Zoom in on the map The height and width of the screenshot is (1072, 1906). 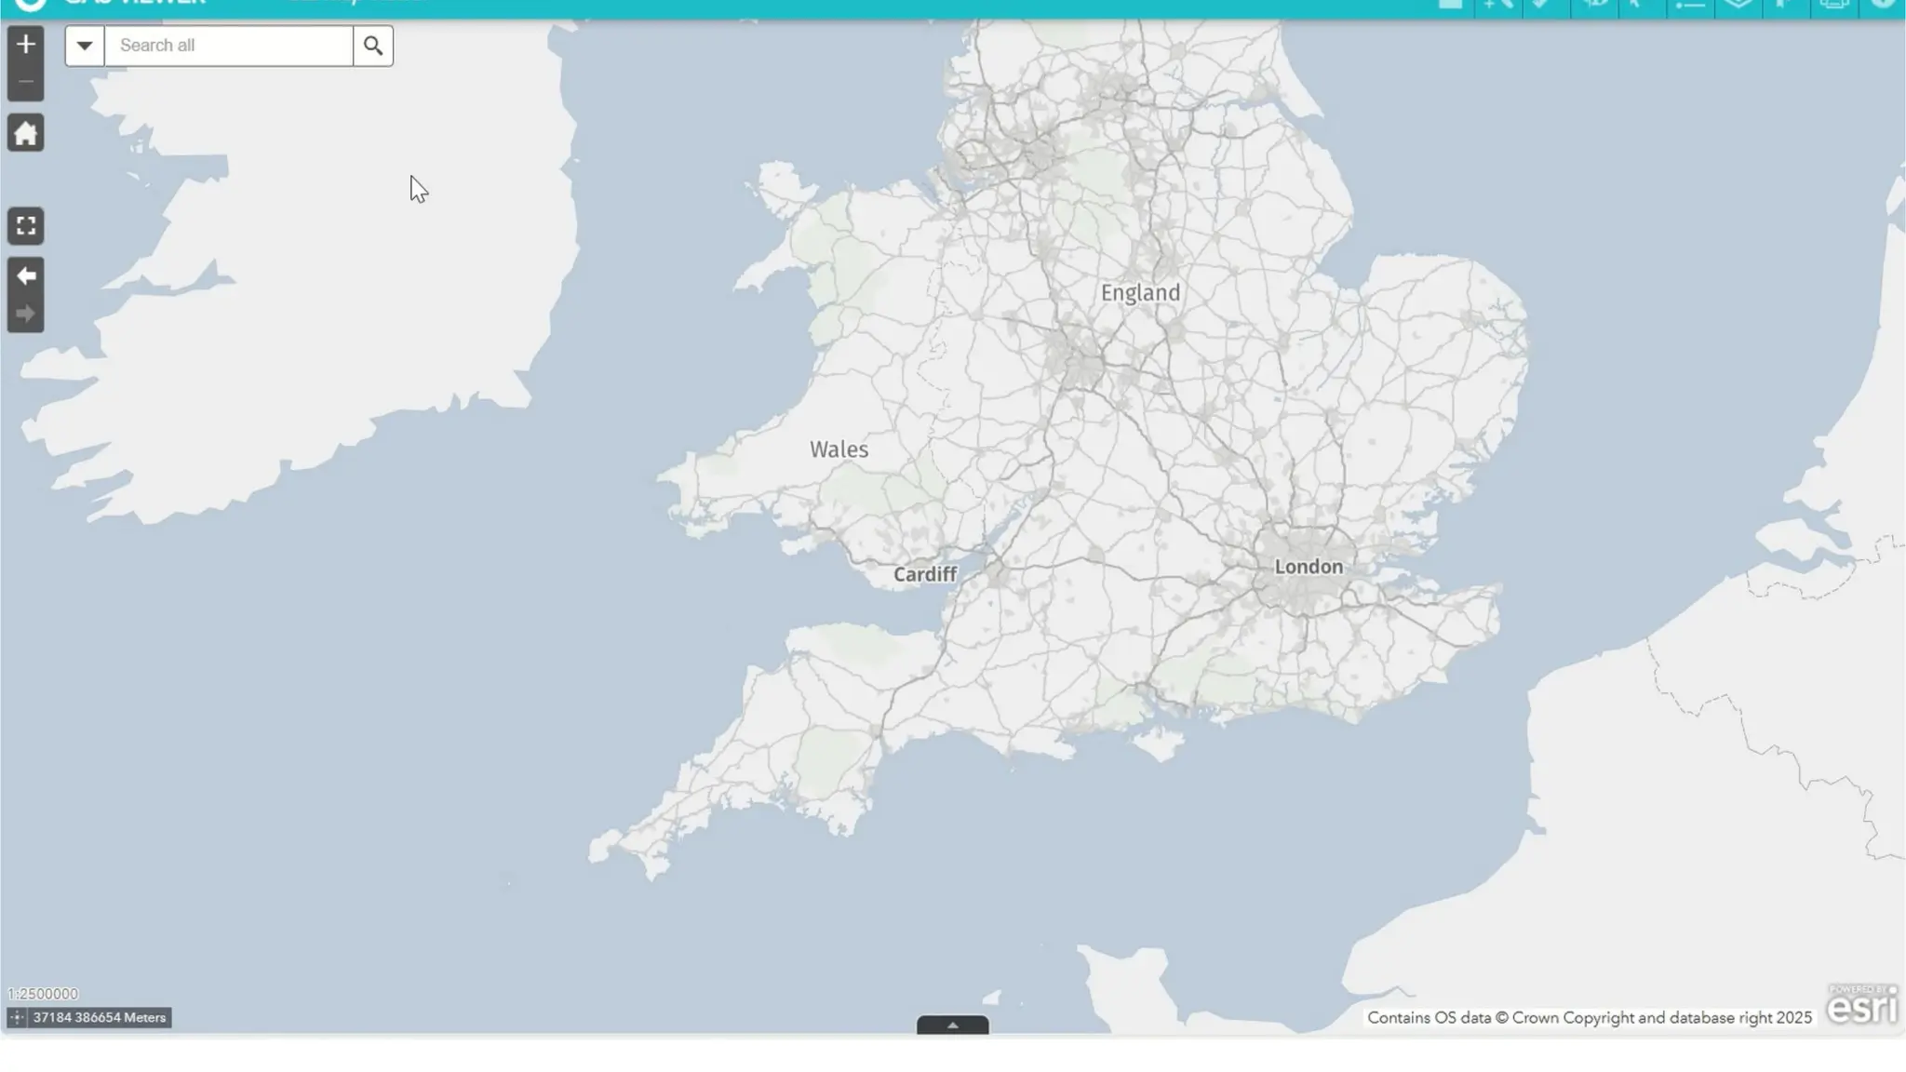25,44
